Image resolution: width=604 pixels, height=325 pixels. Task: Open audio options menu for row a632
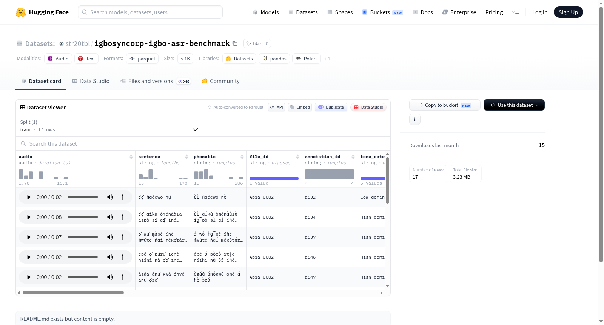pyautogui.click(x=122, y=197)
